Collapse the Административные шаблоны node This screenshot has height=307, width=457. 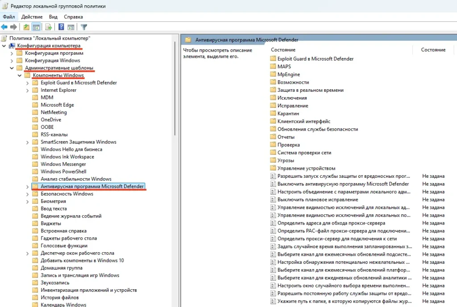point(12,68)
